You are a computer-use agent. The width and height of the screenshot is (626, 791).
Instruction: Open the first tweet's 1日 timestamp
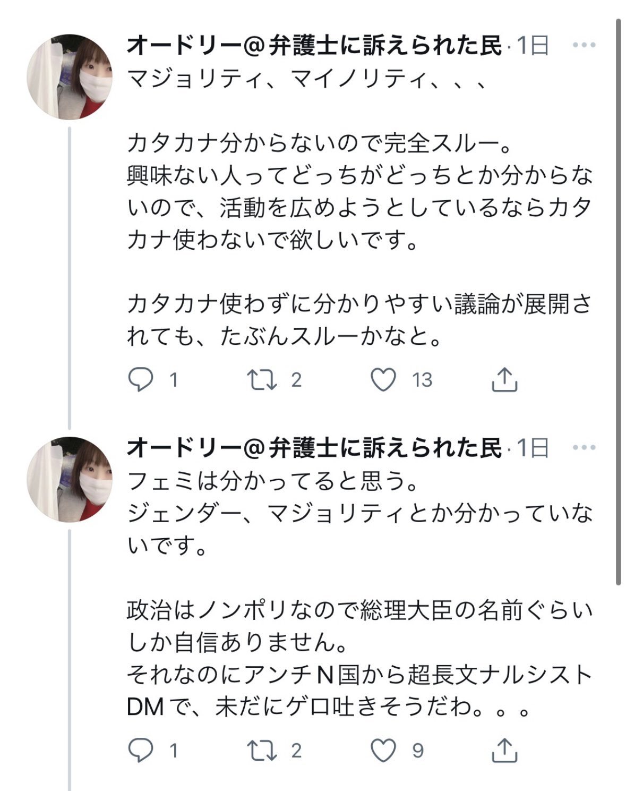[x=533, y=46]
